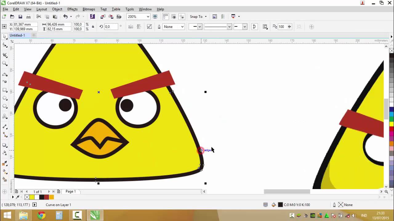This screenshot has height=221, width=394.
Task: Click the Print icon
Action: tap(28, 17)
